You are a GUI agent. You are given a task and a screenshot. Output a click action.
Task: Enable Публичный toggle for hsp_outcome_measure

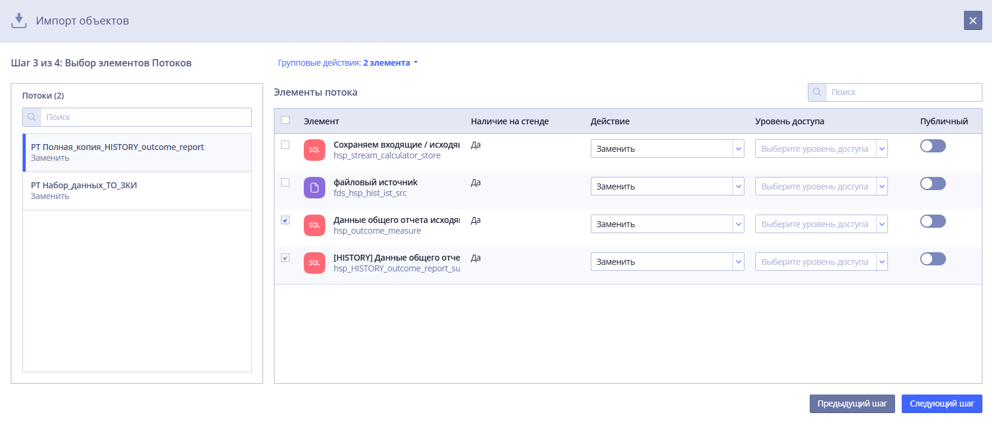(933, 221)
